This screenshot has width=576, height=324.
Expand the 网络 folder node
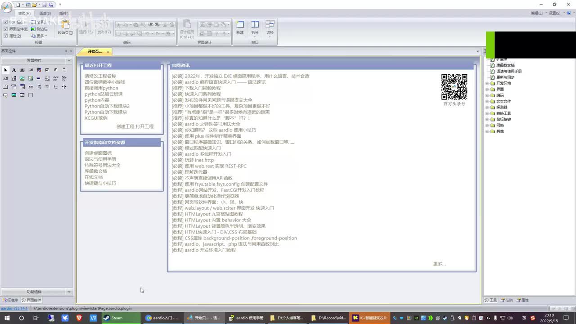487,125
